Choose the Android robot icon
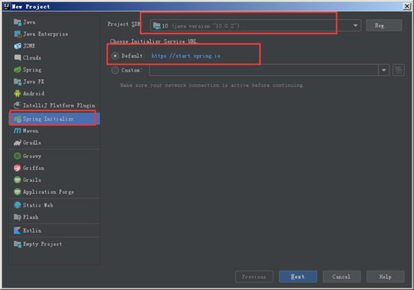Viewport: 414px width, 290px height. (17, 93)
